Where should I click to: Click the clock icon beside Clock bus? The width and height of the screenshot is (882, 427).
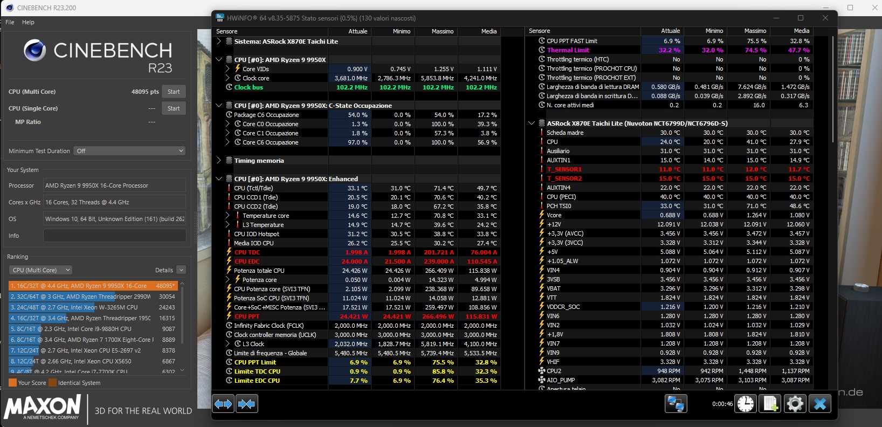(229, 87)
